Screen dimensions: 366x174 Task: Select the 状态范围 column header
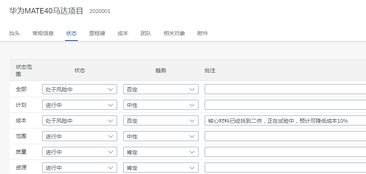point(24,70)
